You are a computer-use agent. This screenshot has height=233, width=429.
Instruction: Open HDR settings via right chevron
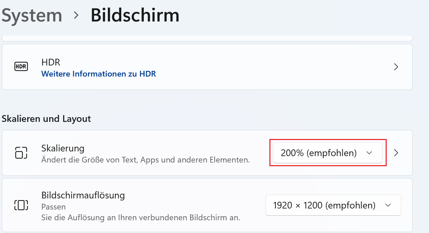click(396, 67)
